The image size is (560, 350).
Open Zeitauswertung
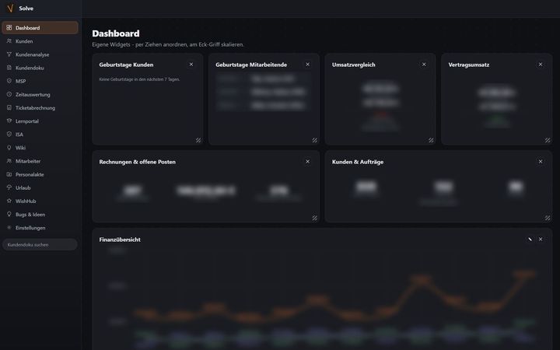coord(40,94)
